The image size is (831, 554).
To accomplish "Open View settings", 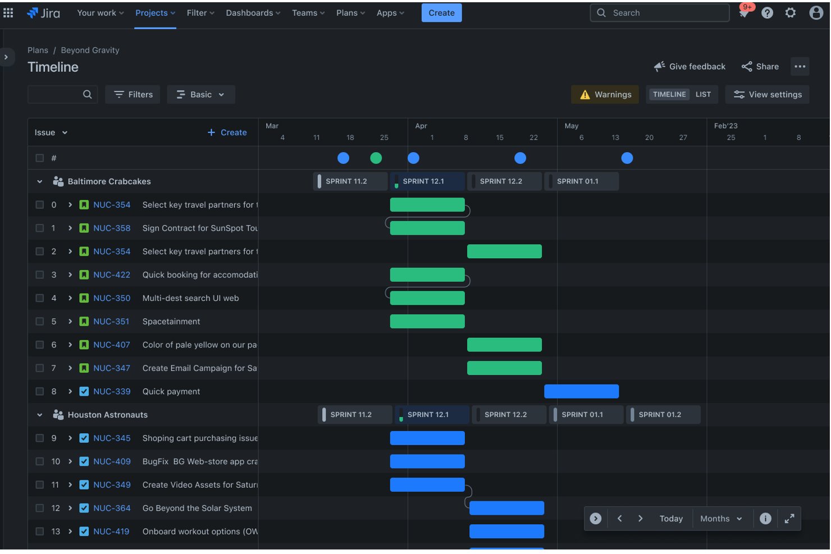I will 767,94.
